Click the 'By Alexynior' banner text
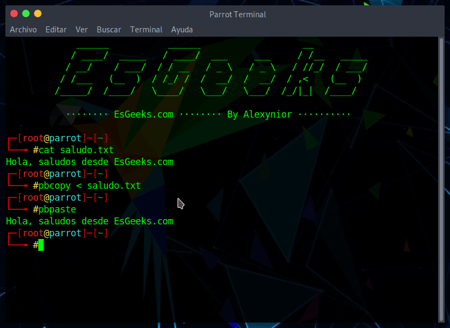450x328 pixels. (x=260, y=114)
